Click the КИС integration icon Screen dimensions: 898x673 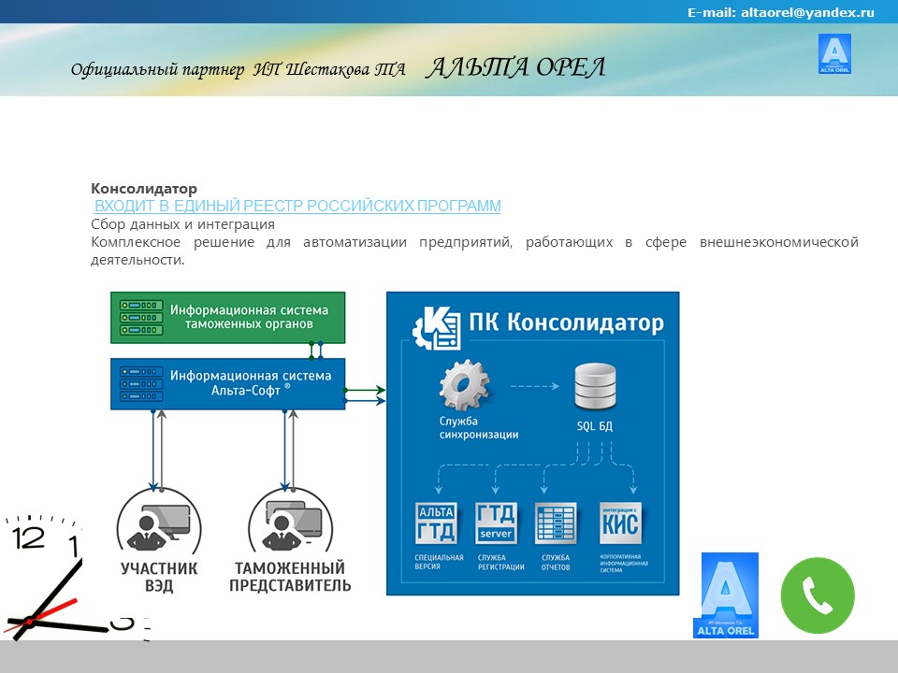(620, 523)
